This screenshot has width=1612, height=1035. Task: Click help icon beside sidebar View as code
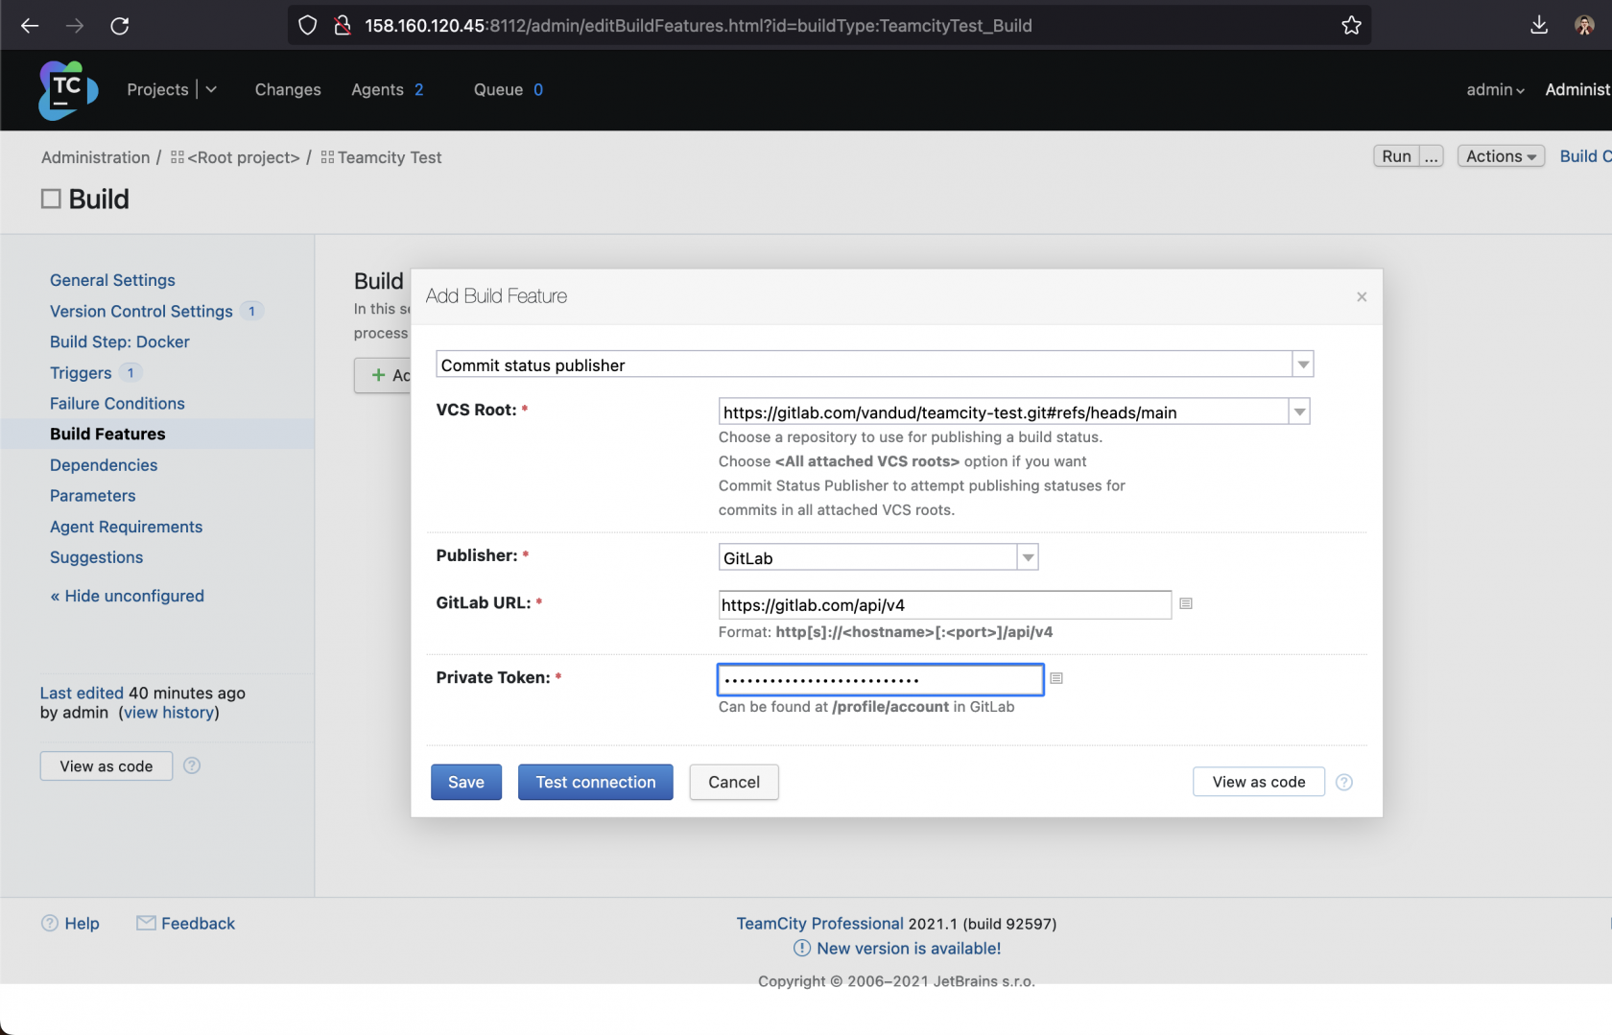click(x=192, y=765)
